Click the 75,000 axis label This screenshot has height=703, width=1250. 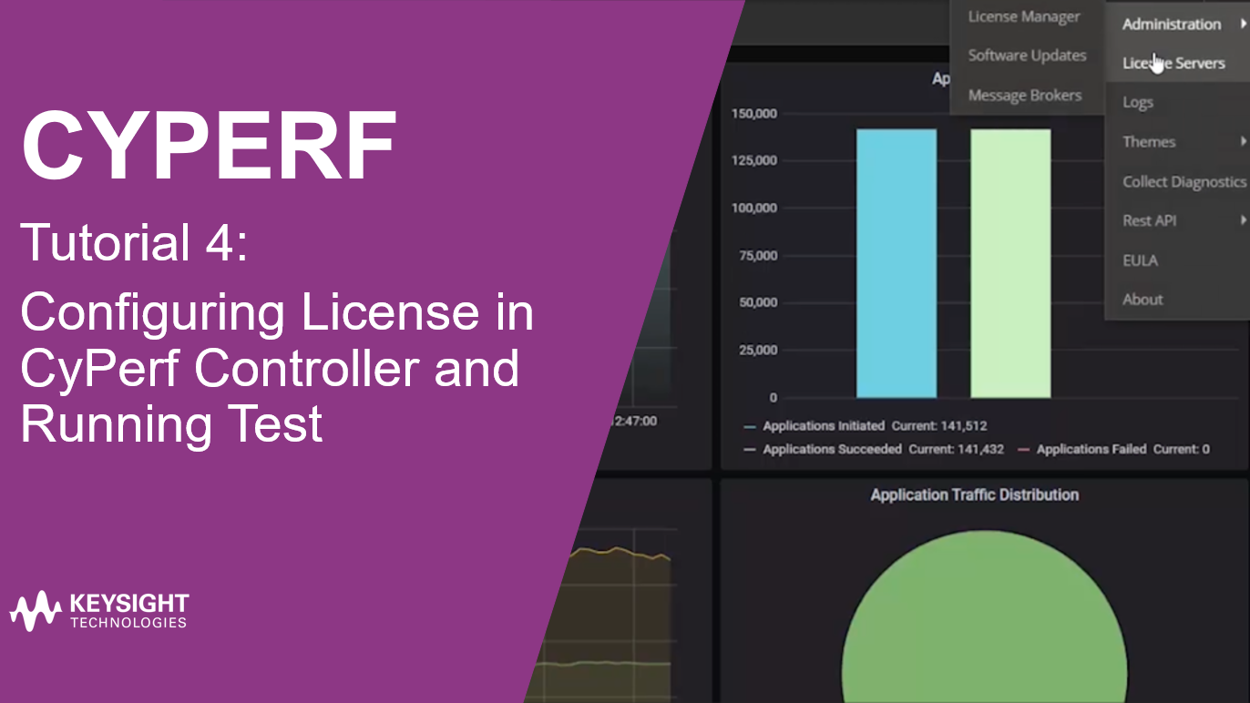[x=758, y=256]
